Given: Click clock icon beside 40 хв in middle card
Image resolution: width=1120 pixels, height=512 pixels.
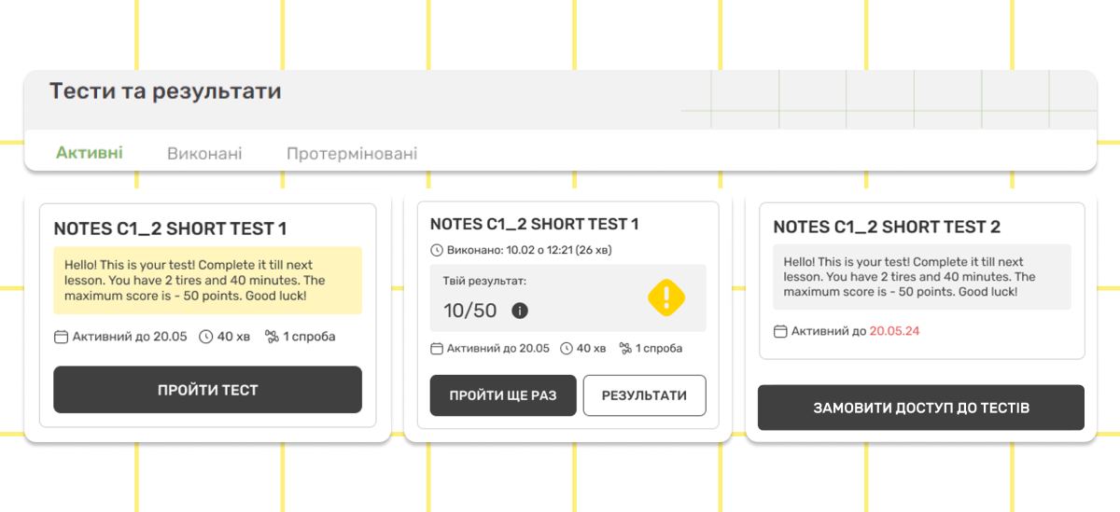Looking at the screenshot, I should 567,348.
